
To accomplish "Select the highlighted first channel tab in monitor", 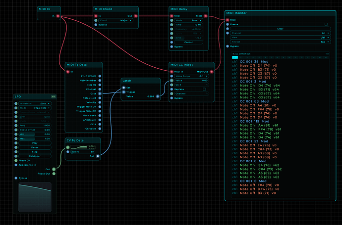I will [234, 57].
